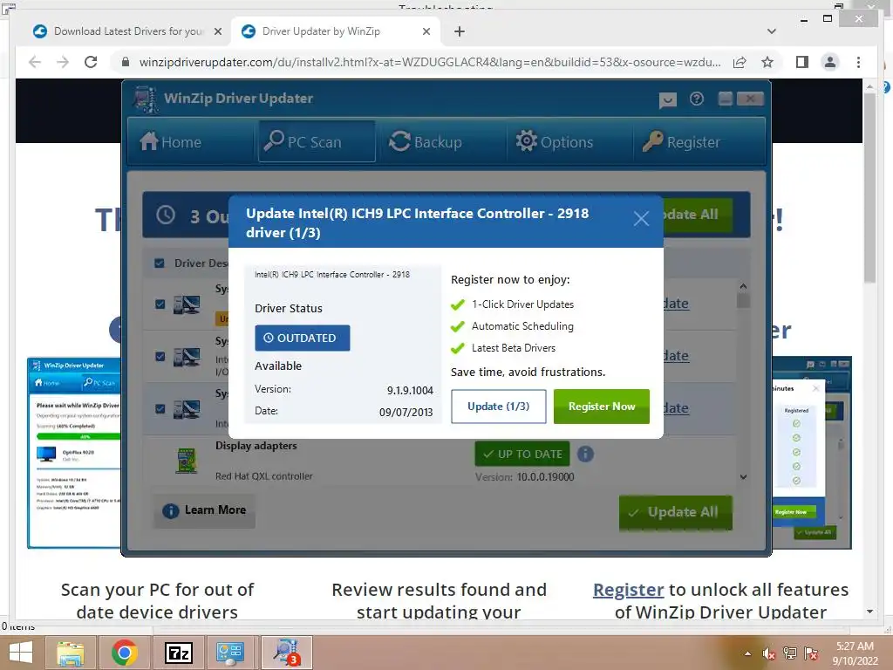This screenshot has height=670, width=893.
Task: Close the Update driver dialog
Action: click(x=641, y=218)
